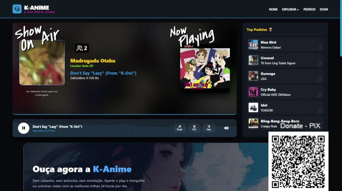Select the Blue Bird song title

268,42
